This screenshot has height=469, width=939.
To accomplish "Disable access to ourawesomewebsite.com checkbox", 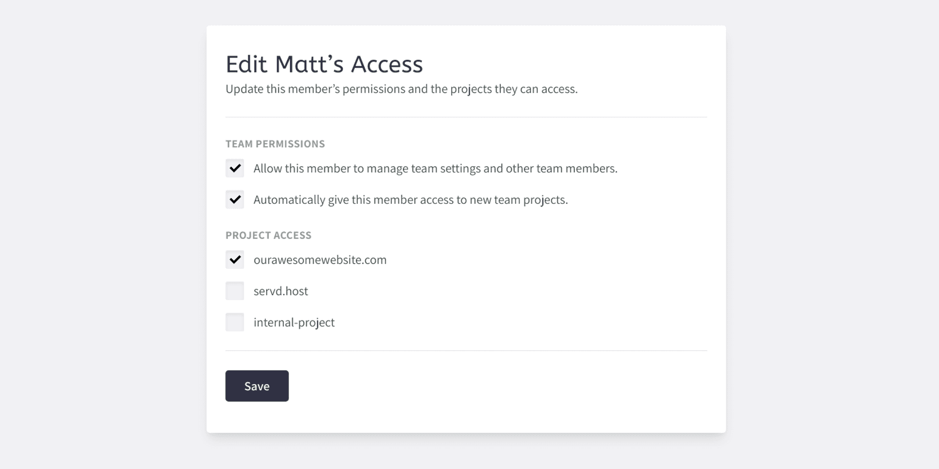I will point(235,260).
